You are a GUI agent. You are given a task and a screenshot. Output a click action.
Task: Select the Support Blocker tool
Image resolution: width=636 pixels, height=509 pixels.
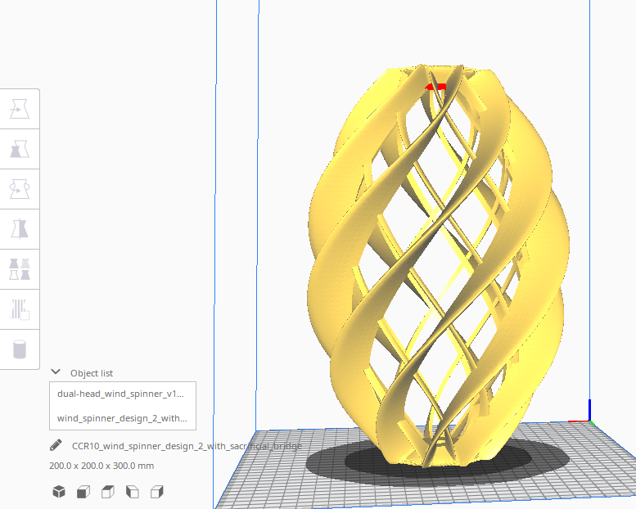[20, 309]
